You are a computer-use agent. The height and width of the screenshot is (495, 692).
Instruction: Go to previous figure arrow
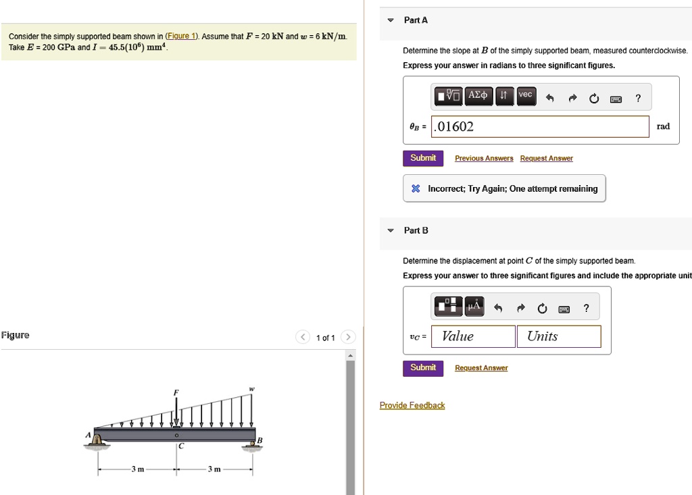[303, 337]
